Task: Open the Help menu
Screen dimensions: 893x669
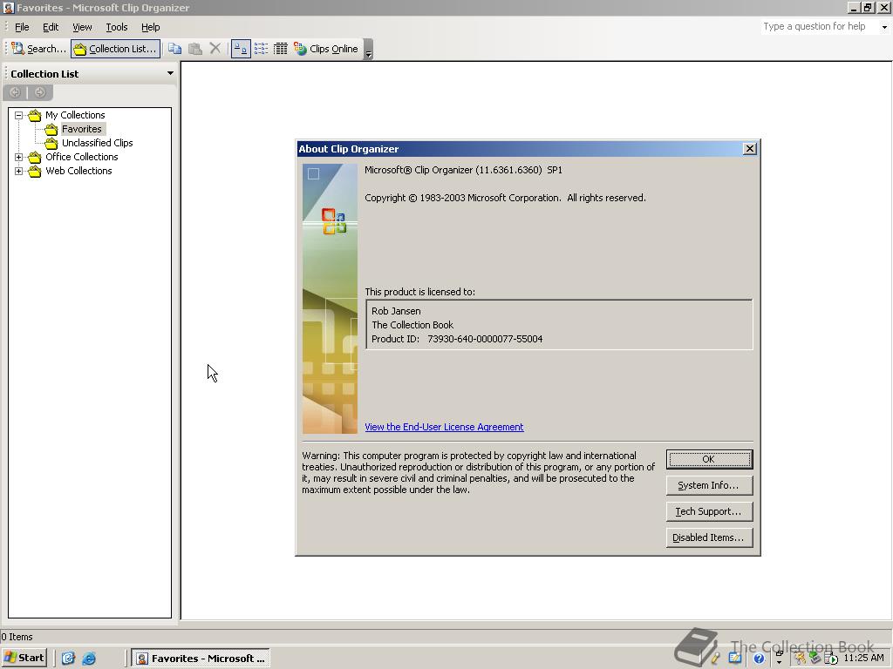Action: [150, 27]
